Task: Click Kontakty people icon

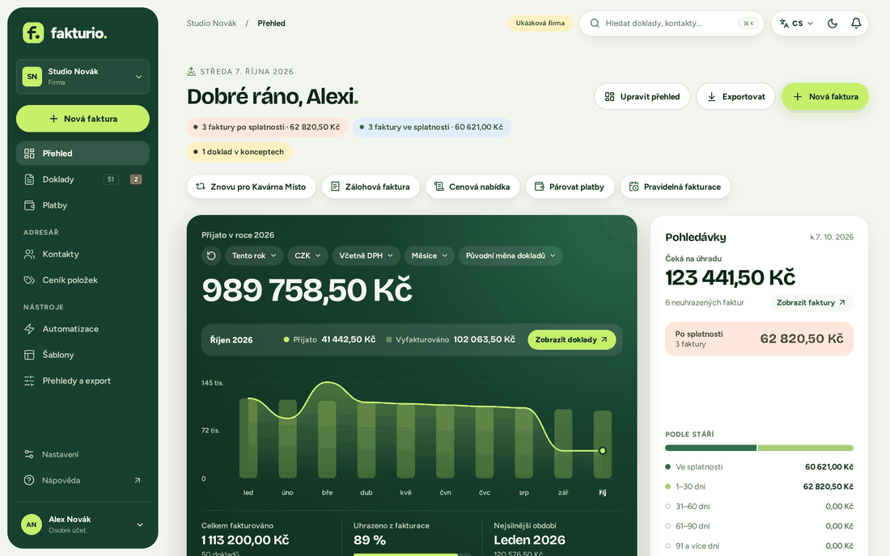Action: click(x=29, y=255)
